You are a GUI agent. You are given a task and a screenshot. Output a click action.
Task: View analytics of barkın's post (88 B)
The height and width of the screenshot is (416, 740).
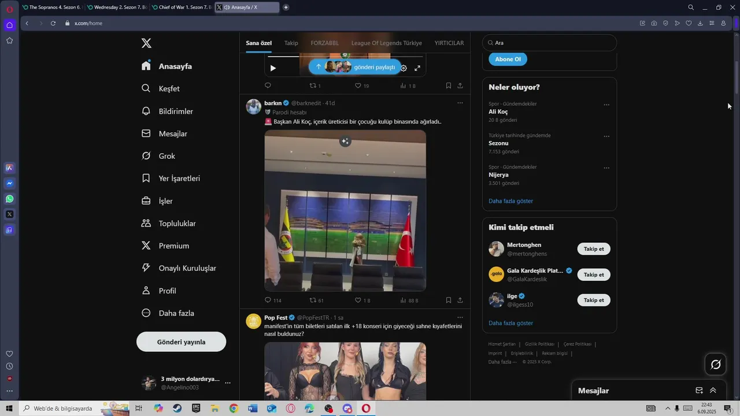(409, 300)
